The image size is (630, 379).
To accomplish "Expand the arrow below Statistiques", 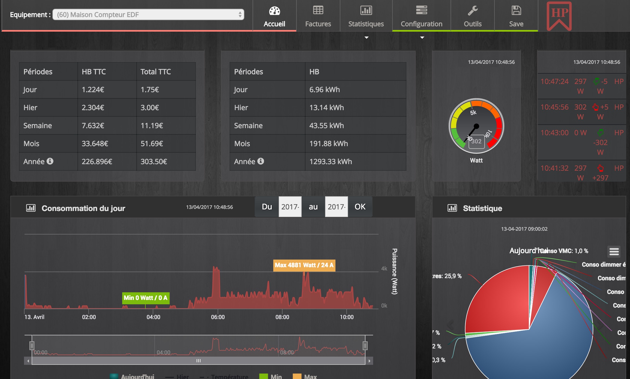I will (367, 37).
